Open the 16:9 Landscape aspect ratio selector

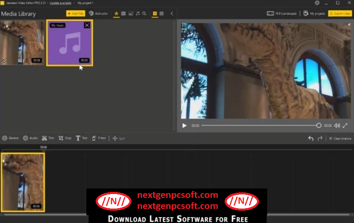tap(282, 14)
